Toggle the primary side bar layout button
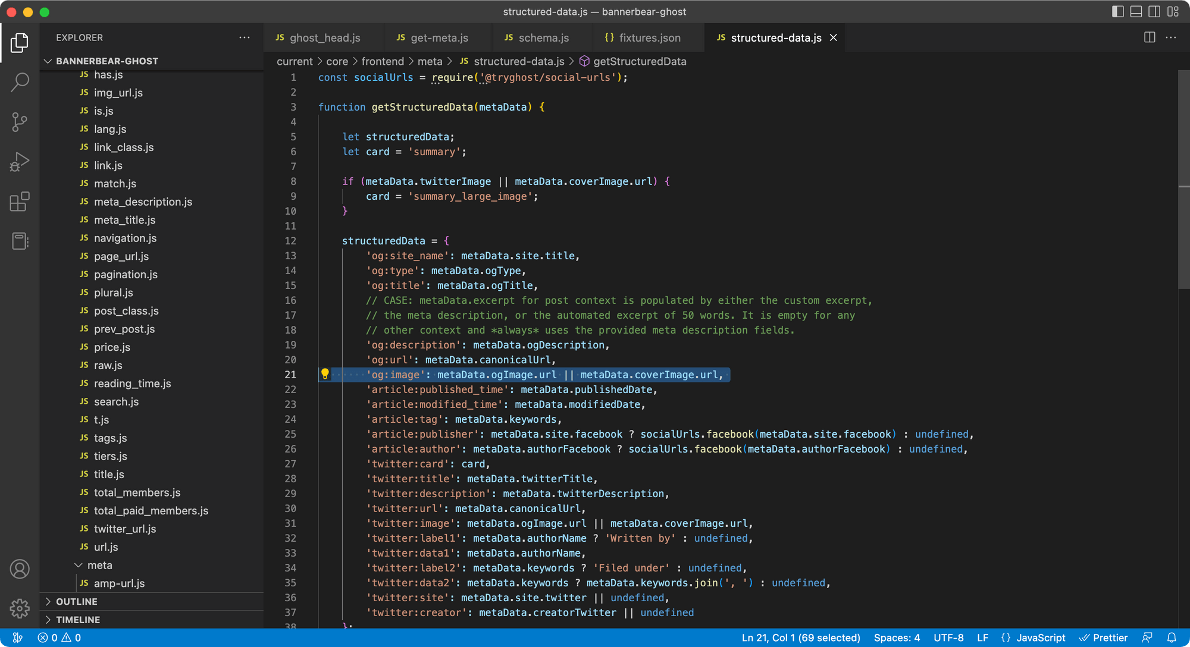Screen dimensions: 1190x647 (x=1117, y=11)
